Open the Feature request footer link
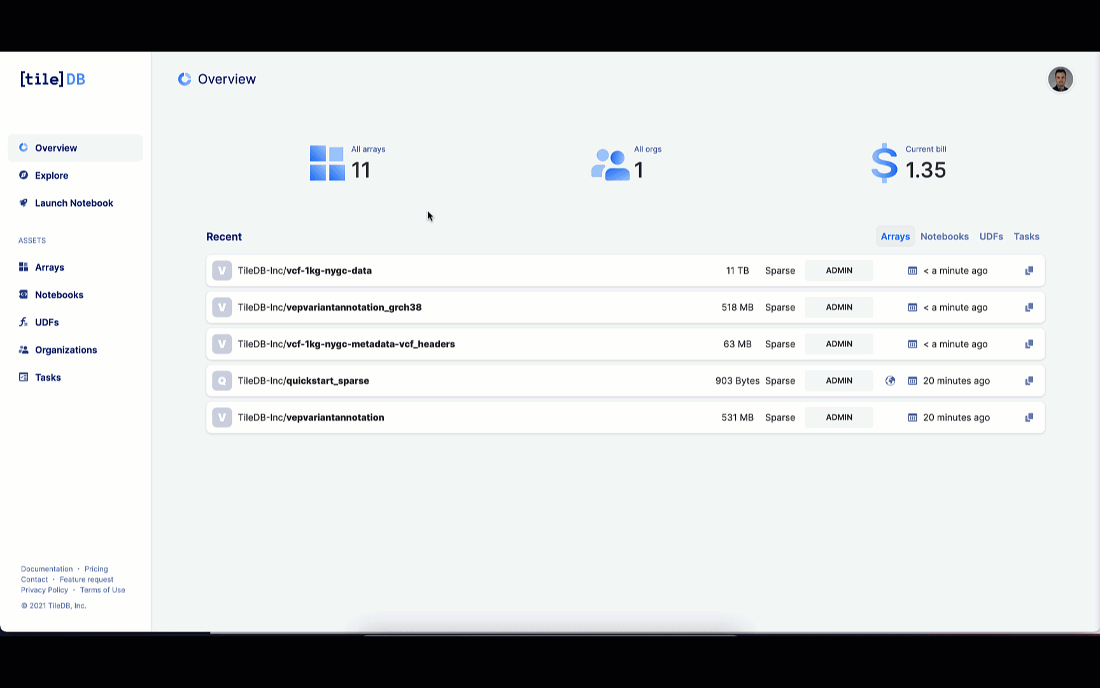 click(87, 580)
